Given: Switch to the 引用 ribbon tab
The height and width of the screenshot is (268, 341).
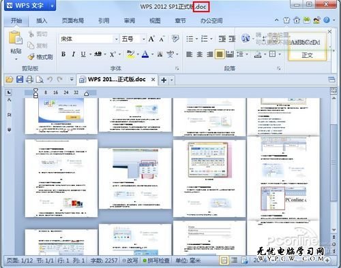Looking at the screenshot, I should pyautogui.click(x=104, y=21).
